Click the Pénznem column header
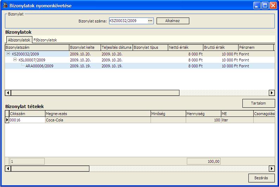 (256, 47)
